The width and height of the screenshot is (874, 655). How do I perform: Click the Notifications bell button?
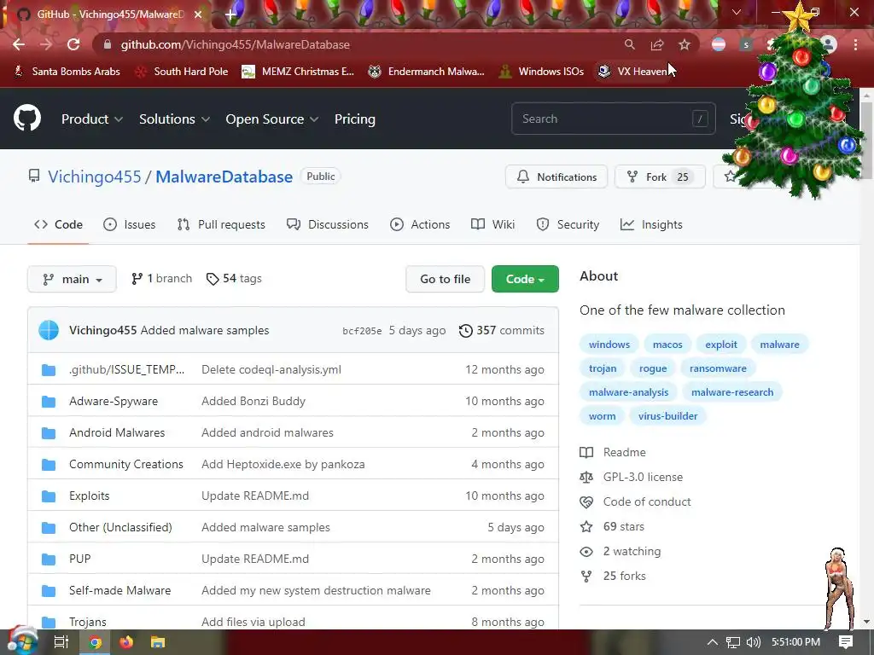556,177
